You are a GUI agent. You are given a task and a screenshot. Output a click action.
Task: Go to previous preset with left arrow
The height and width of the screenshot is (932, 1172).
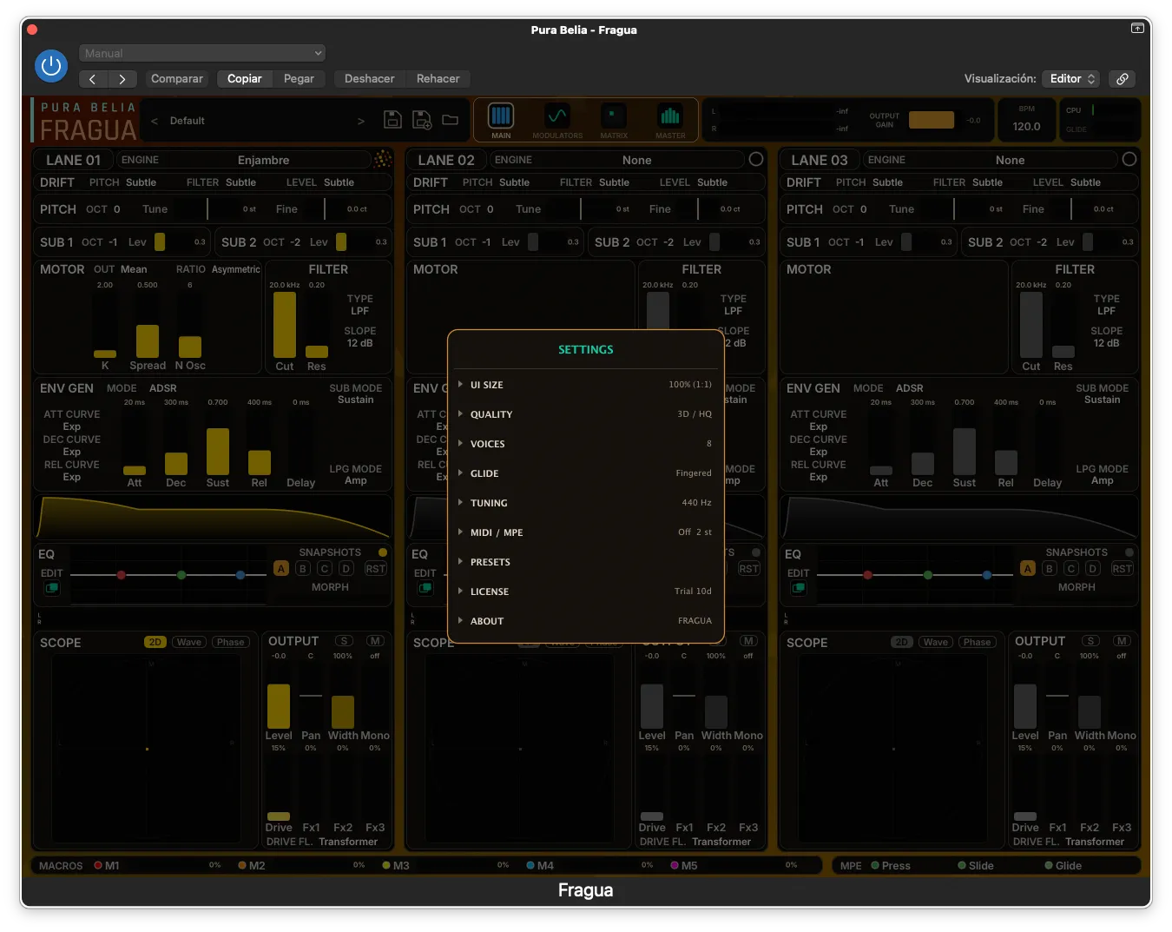click(x=155, y=121)
